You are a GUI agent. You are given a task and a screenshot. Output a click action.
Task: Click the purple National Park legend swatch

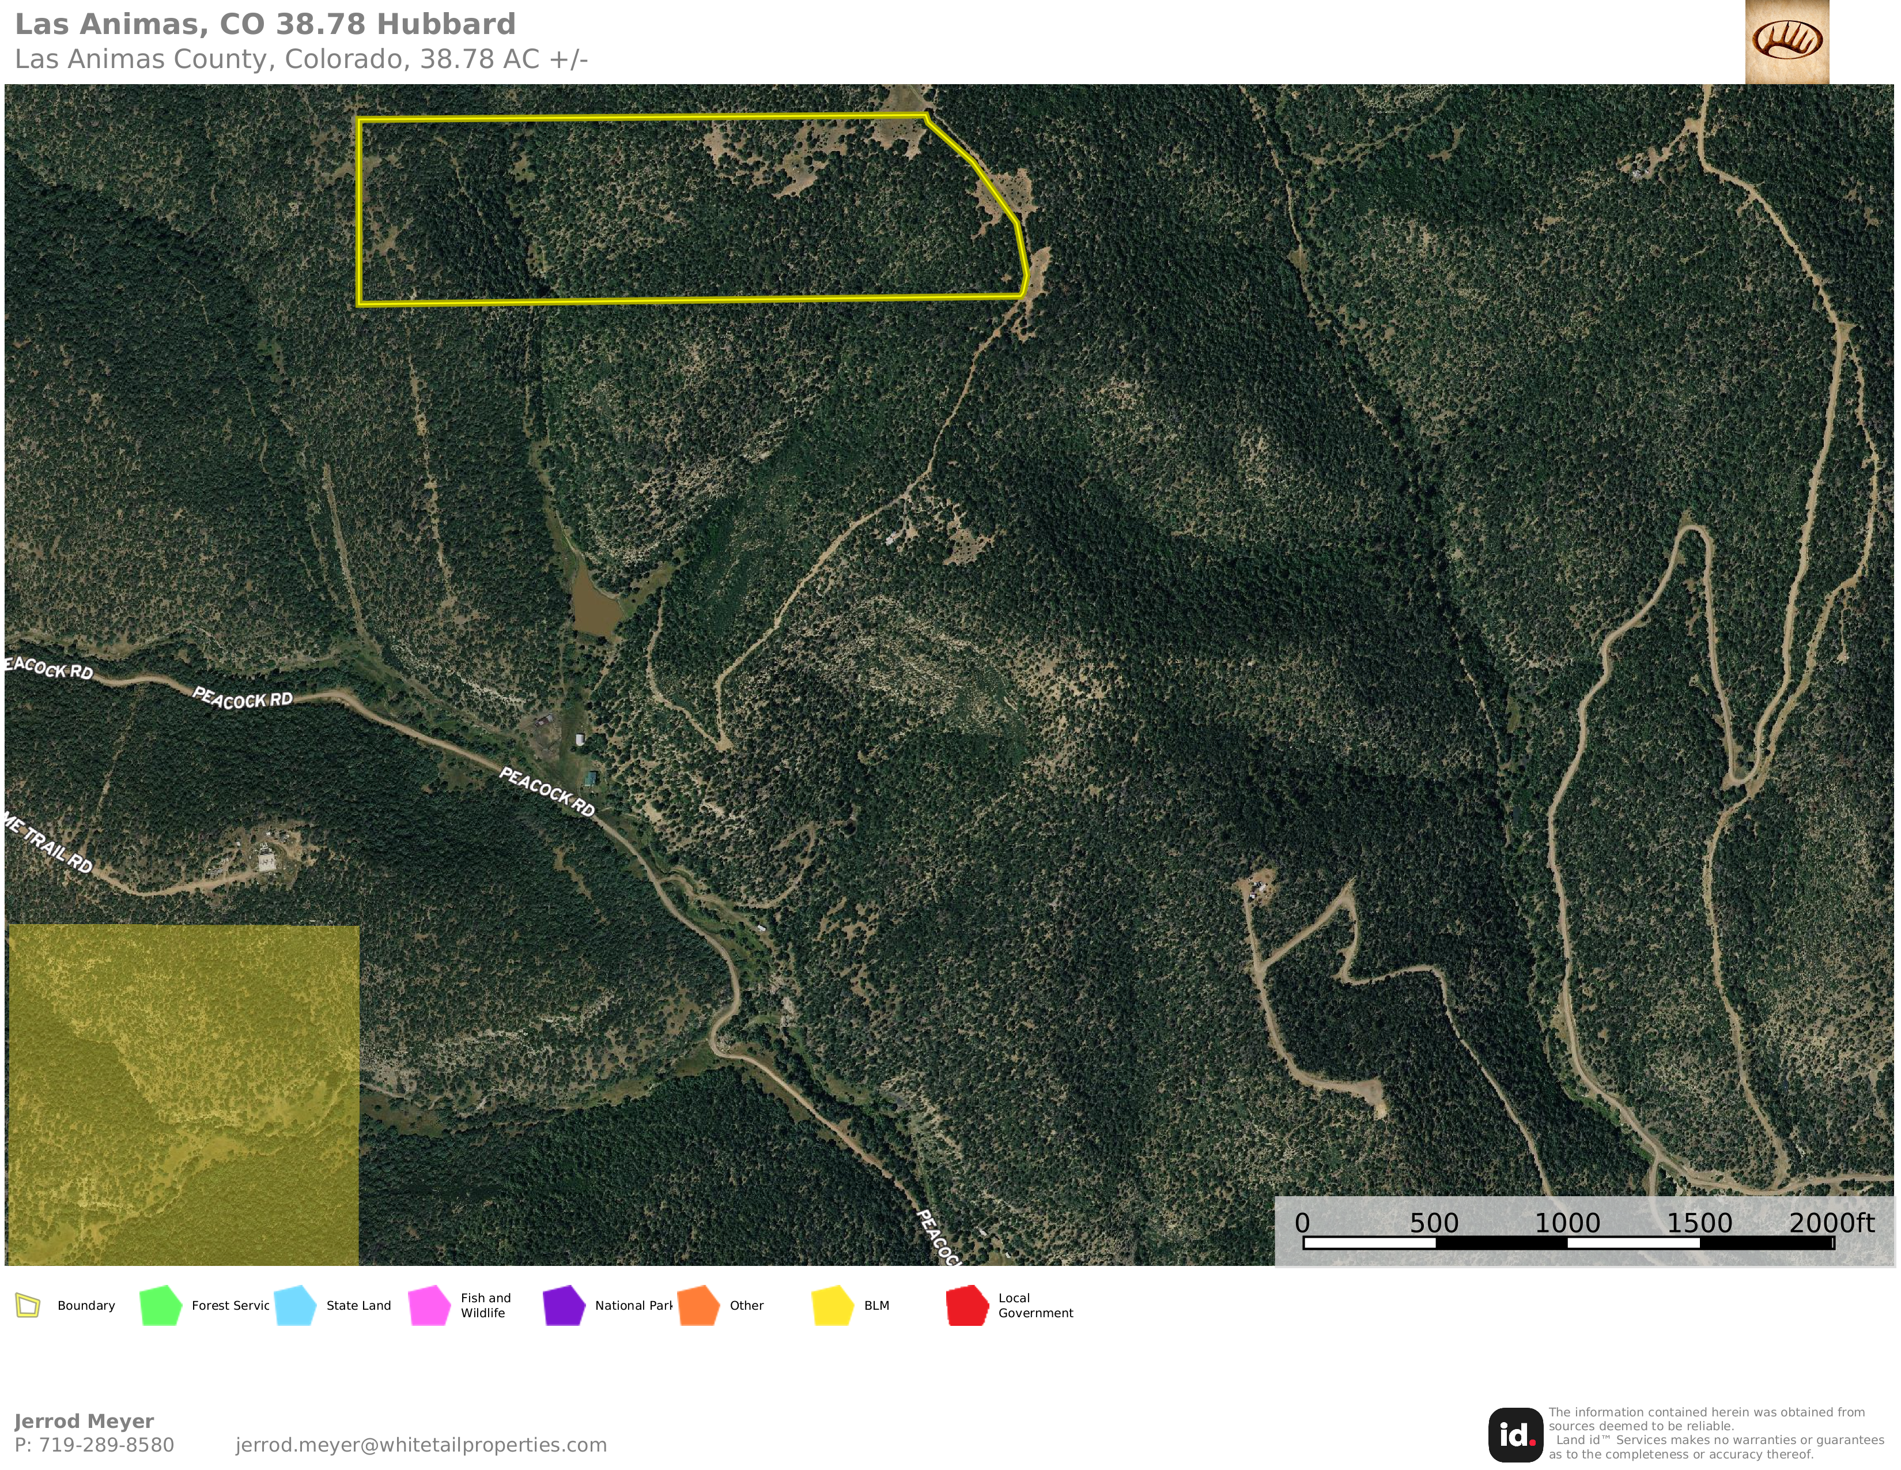point(563,1305)
